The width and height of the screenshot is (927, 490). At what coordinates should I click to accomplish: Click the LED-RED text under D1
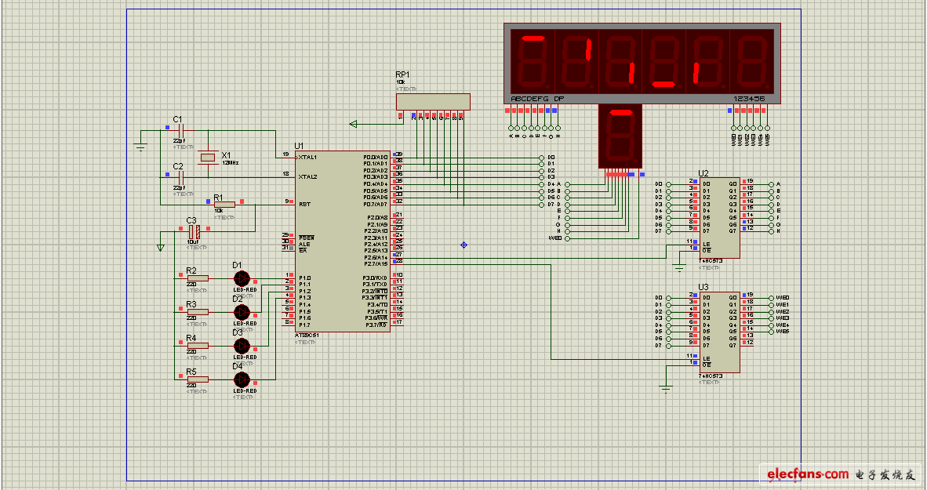(x=245, y=290)
